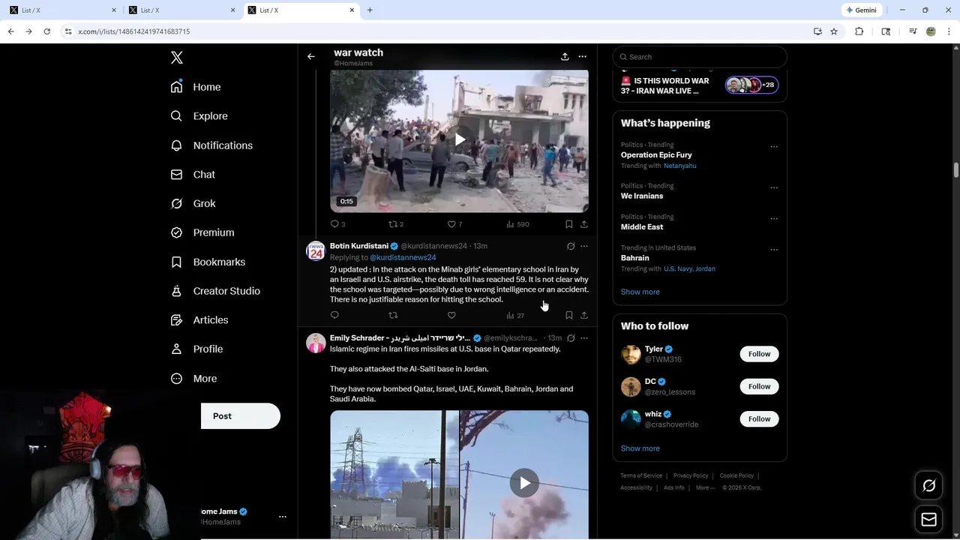Open Terms of Service link

(x=641, y=475)
